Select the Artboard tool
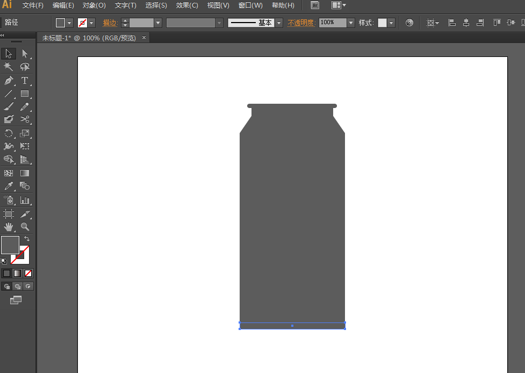The height and width of the screenshot is (373, 525). click(9, 213)
